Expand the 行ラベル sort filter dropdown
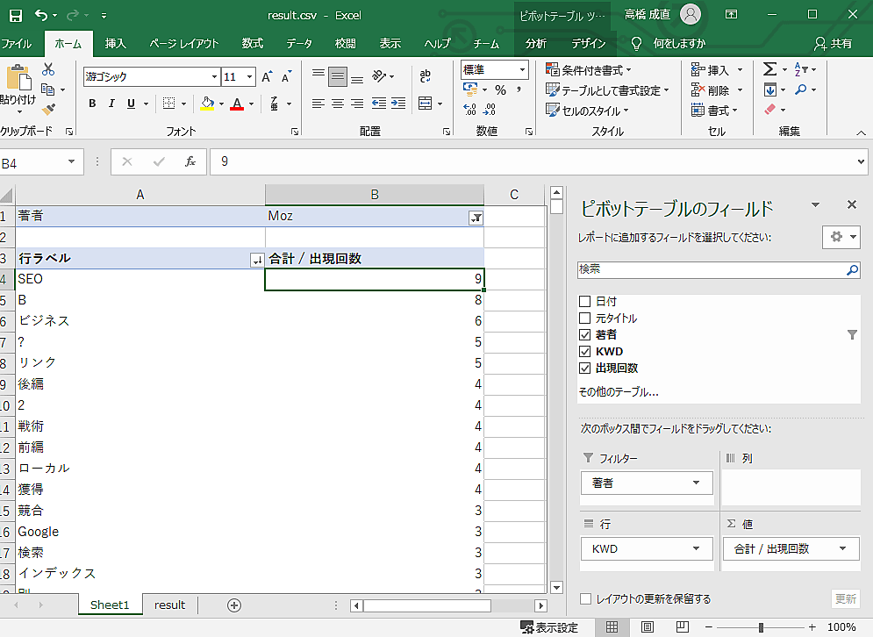This screenshot has width=873, height=637. point(256,260)
